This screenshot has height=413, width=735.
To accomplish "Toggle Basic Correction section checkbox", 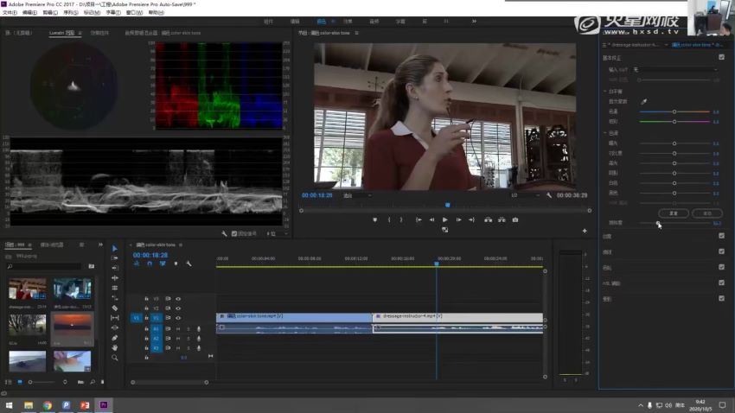I will (721, 57).
